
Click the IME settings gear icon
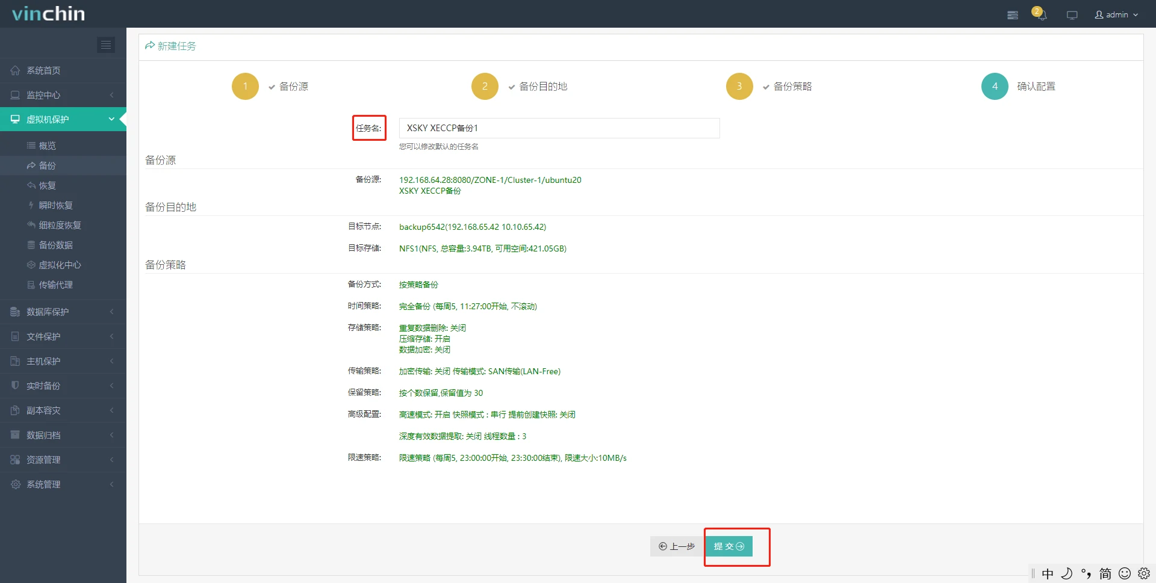[x=1144, y=573]
